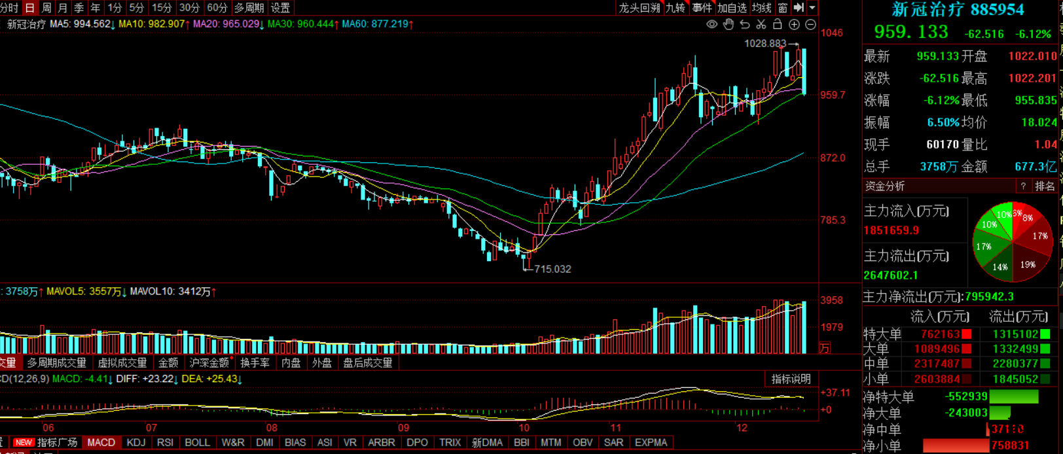Switch to KDJ indicator tab

coord(136,443)
